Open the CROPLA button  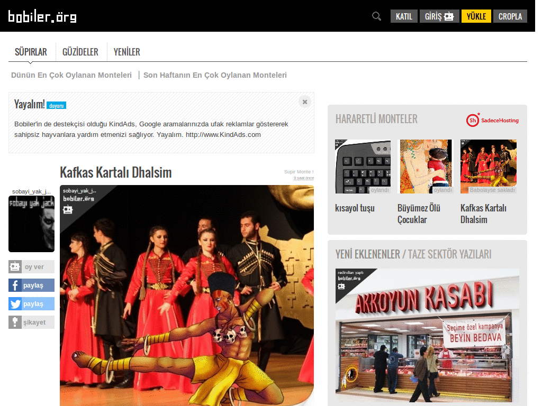tap(510, 16)
